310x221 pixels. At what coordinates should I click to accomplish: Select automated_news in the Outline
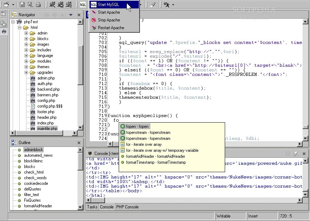[x=38, y=155]
